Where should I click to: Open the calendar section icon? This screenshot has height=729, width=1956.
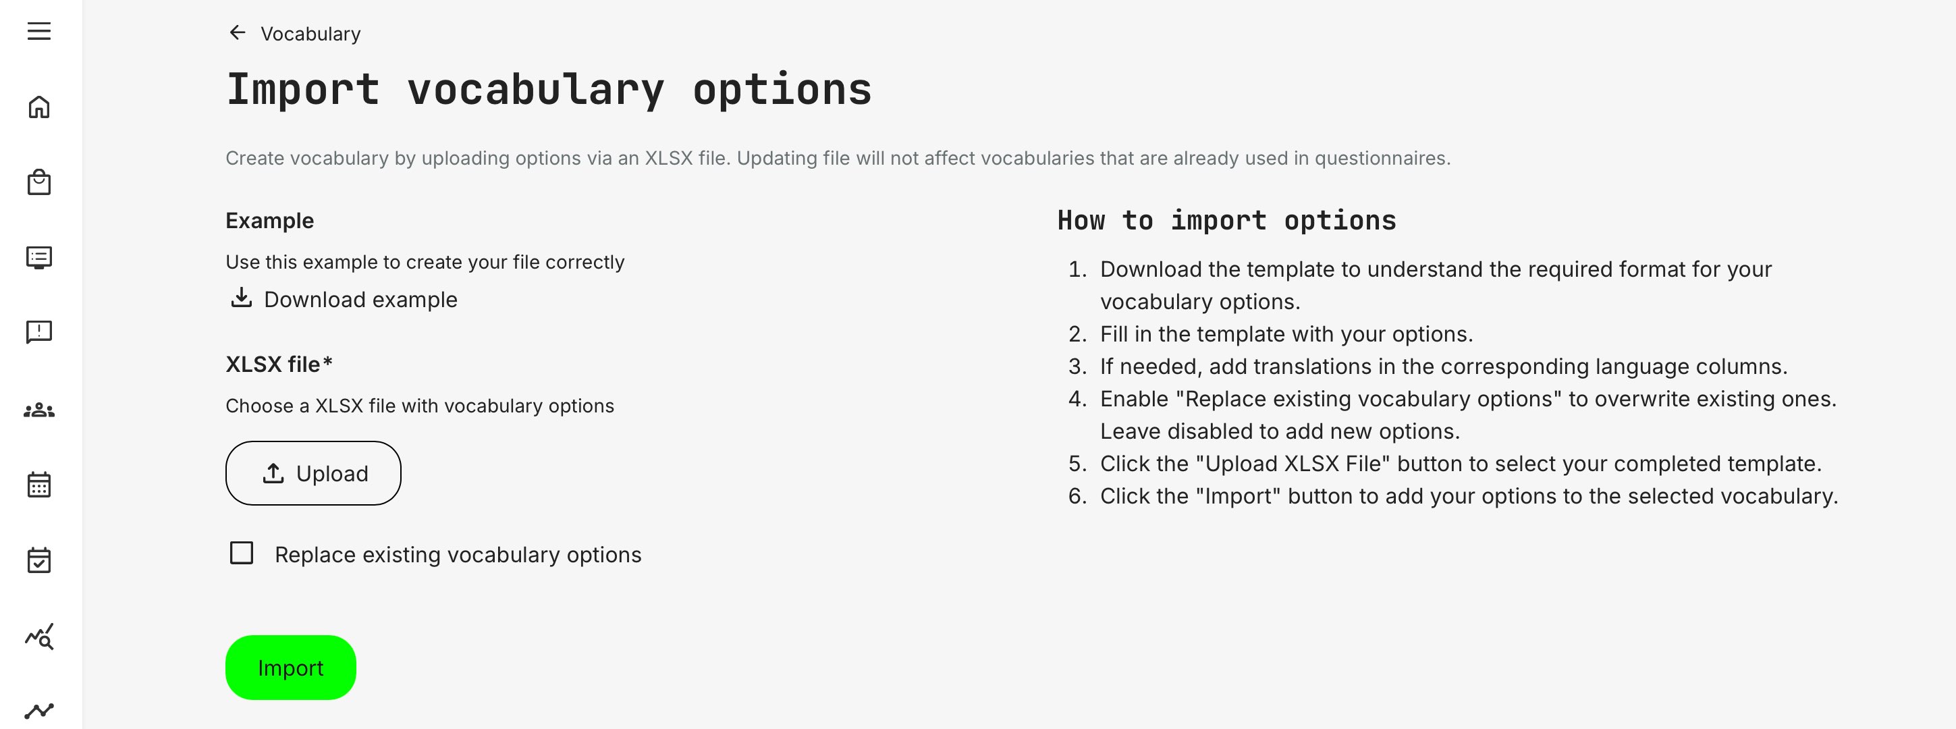pyautogui.click(x=39, y=485)
